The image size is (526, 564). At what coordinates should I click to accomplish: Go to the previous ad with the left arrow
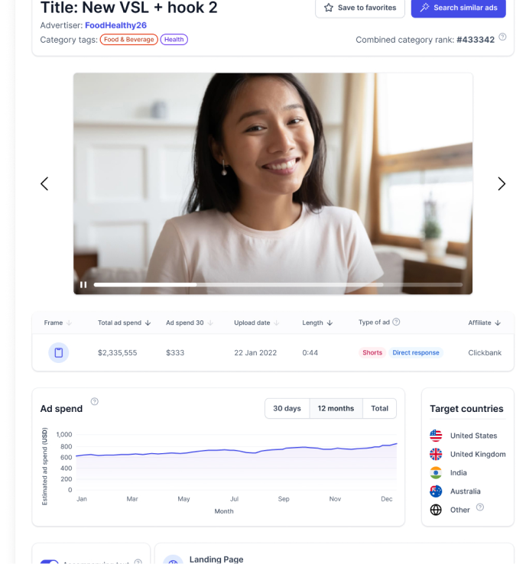[44, 184]
